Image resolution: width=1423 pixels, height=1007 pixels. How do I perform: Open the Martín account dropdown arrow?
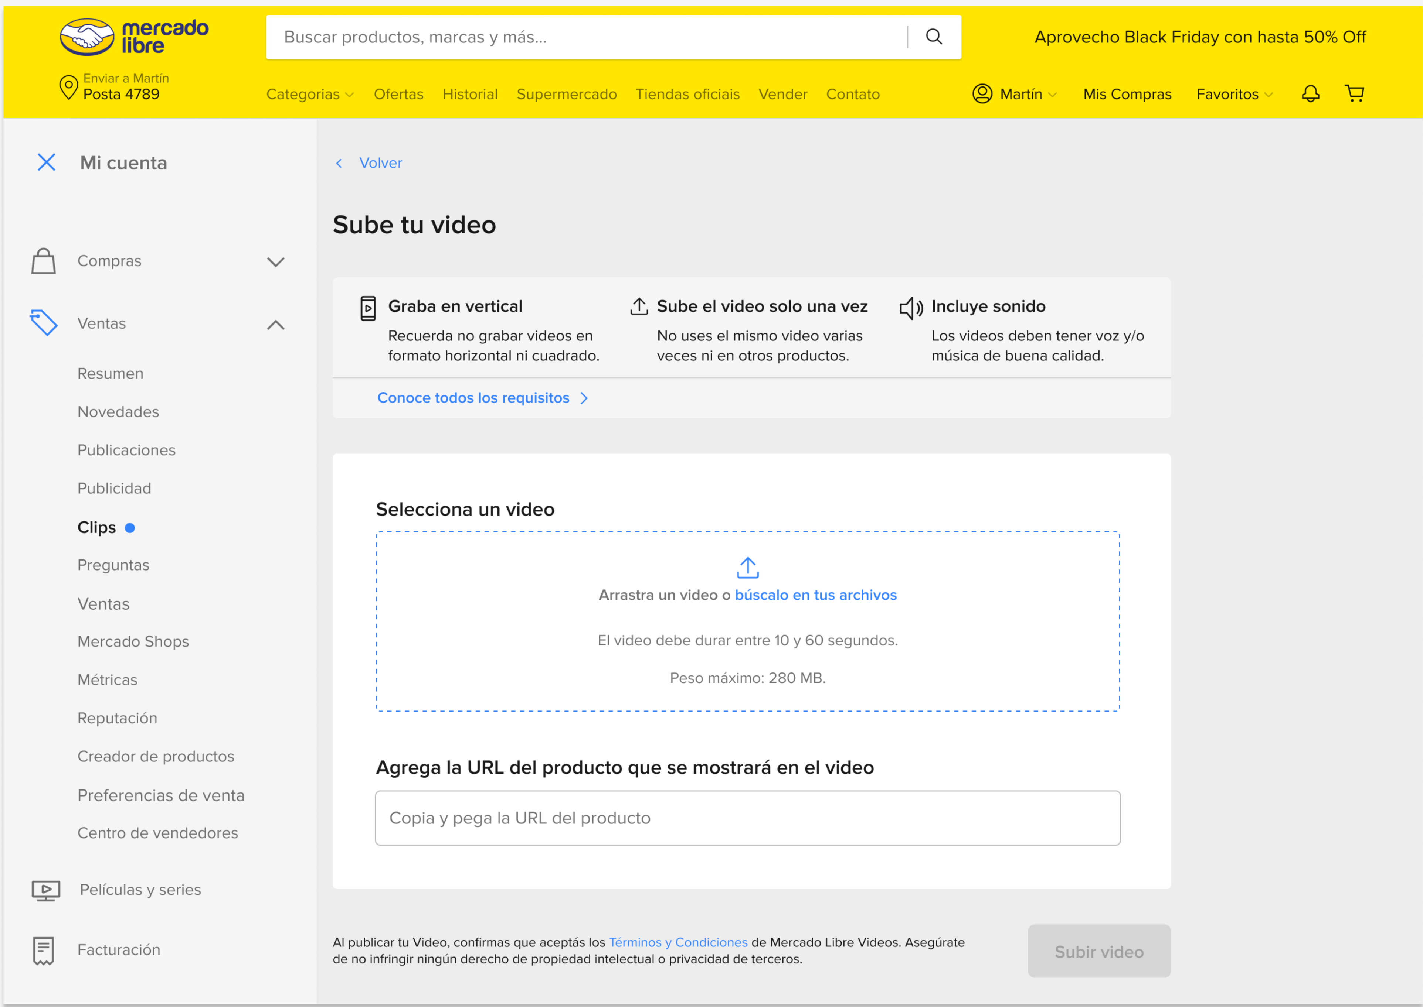coord(1052,95)
